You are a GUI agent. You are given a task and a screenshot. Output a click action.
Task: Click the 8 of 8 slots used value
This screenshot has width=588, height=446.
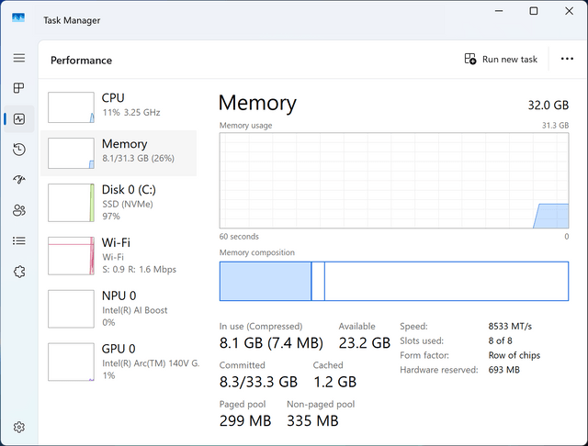point(500,340)
